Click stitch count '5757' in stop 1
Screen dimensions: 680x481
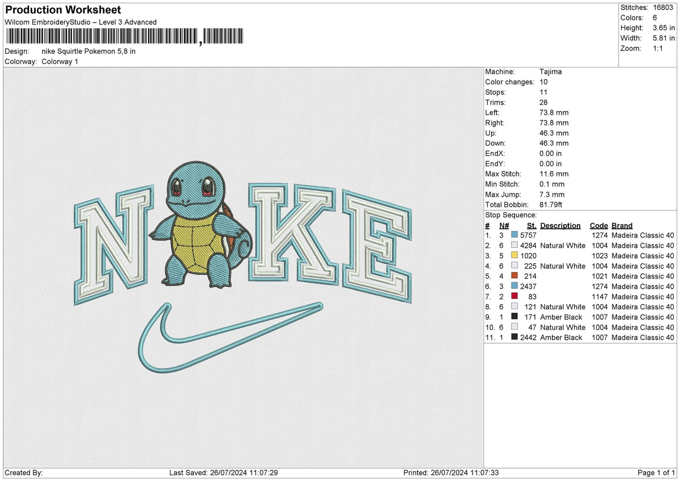pos(528,234)
